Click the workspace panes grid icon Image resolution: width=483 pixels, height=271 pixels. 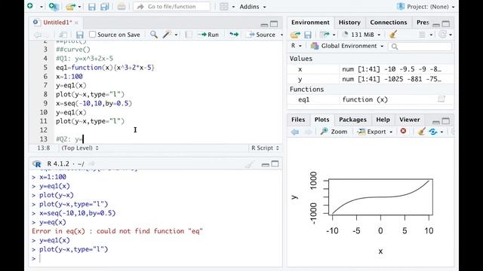pyautogui.click(x=224, y=7)
